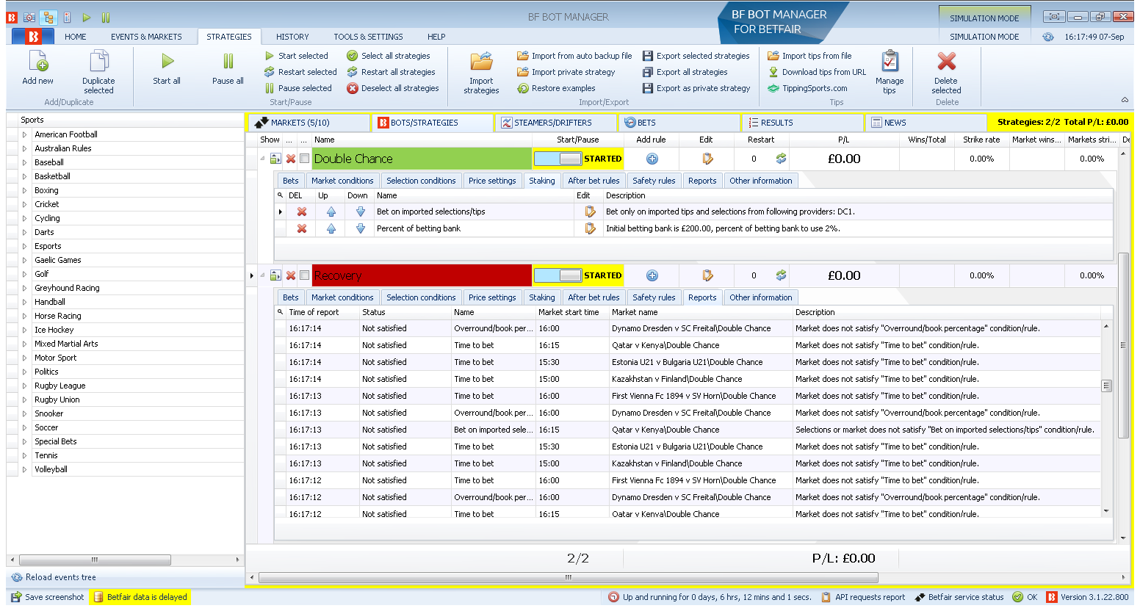
Task: Toggle the Double Chance Start/Pause switch
Action: [558, 159]
